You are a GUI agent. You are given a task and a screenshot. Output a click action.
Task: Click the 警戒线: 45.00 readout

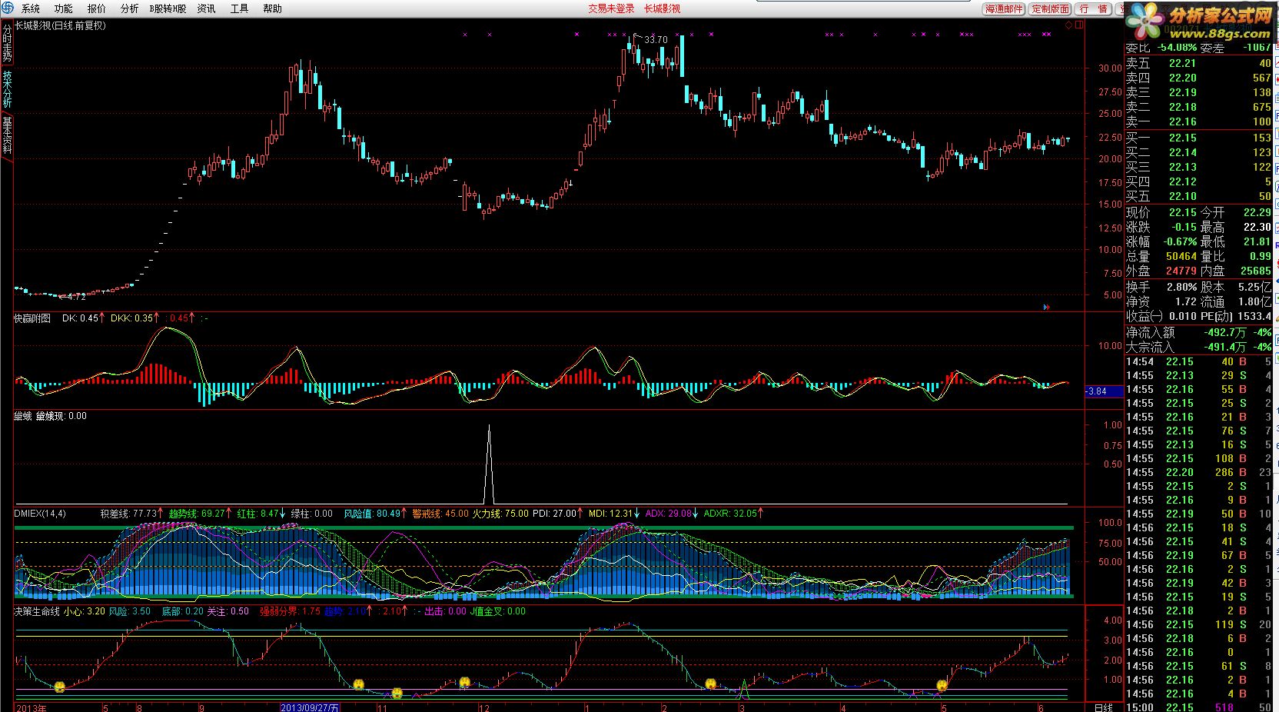[x=440, y=514]
